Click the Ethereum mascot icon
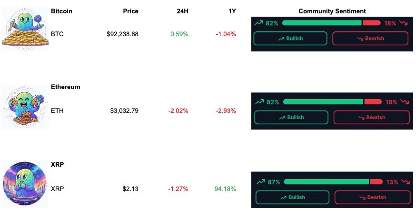The height and width of the screenshot is (211, 416). click(25, 107)
